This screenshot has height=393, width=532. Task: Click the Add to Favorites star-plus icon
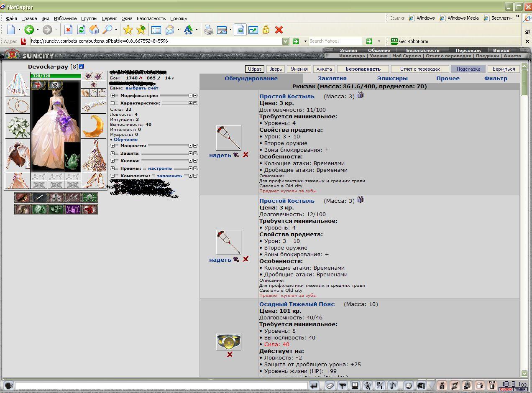coord(141,29)
